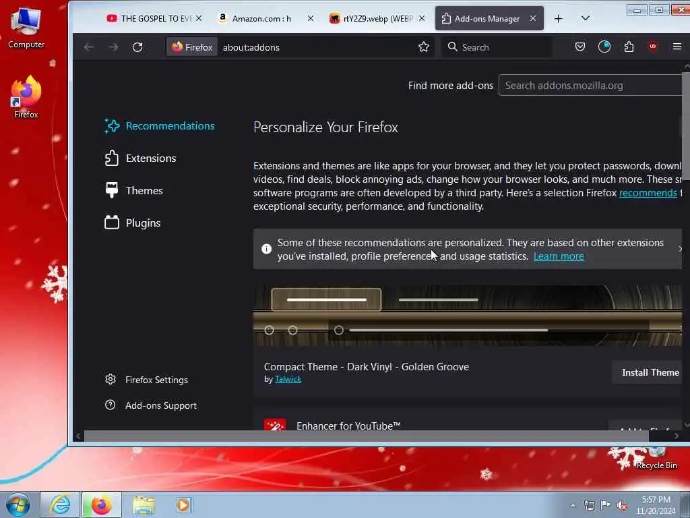Screen dimensions: 690x518
Task: Click the info icon in the notice bar
Action: pyautogui.click(x=266, y=249)
